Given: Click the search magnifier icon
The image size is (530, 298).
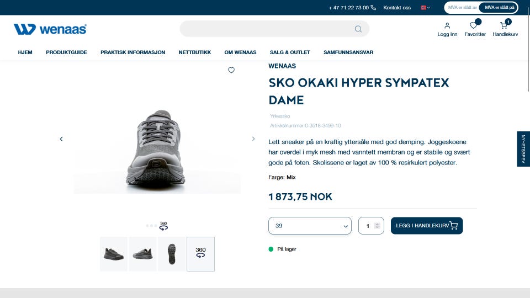Looking at the screenshot, I should 358,29.
